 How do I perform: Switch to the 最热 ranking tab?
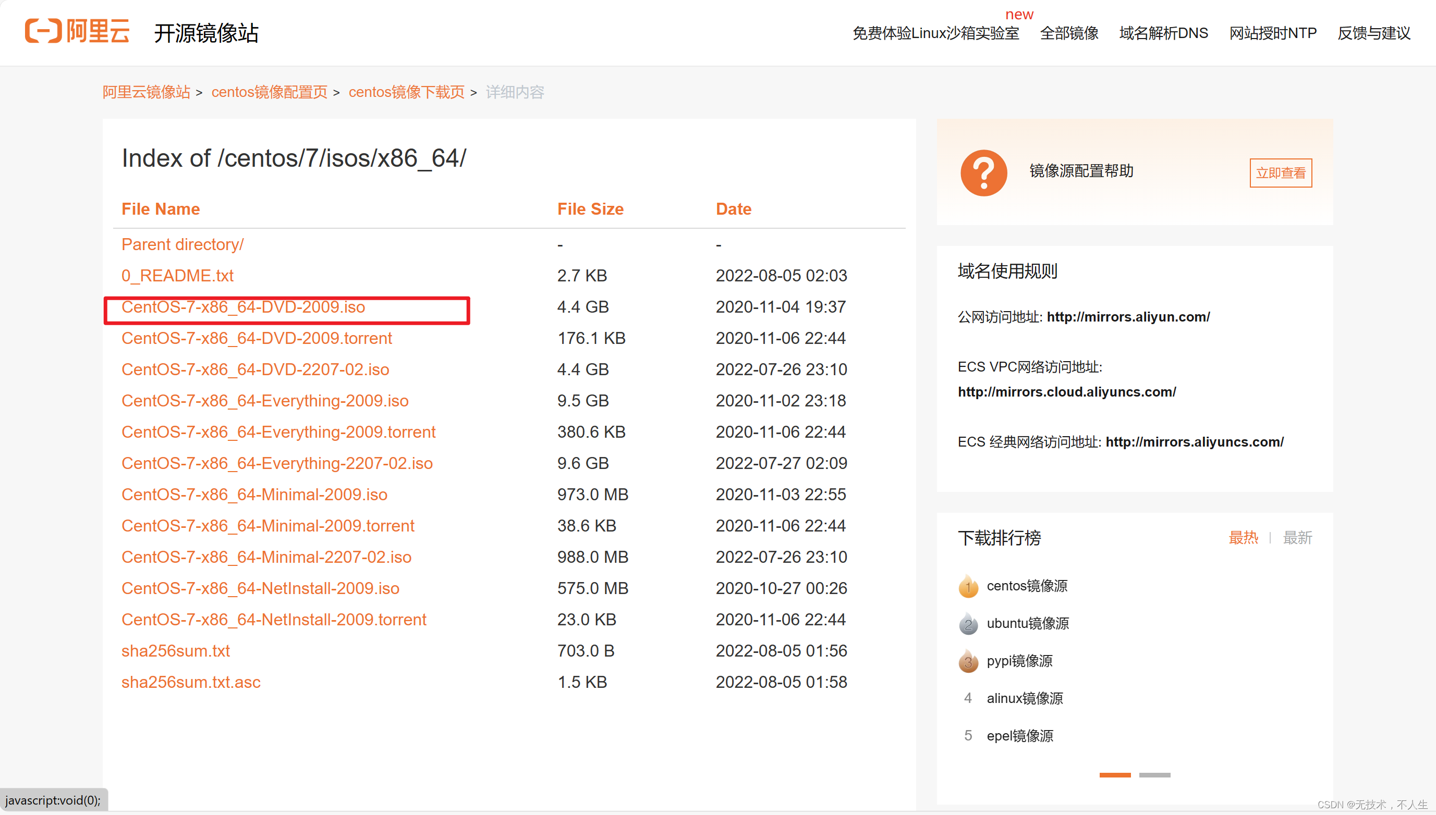click(1244, 538)
